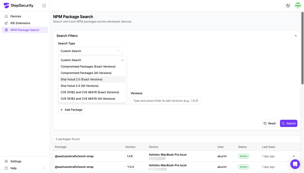Focus the Versions input field
This screenshot has height=173, width=304.
[166, 101]
